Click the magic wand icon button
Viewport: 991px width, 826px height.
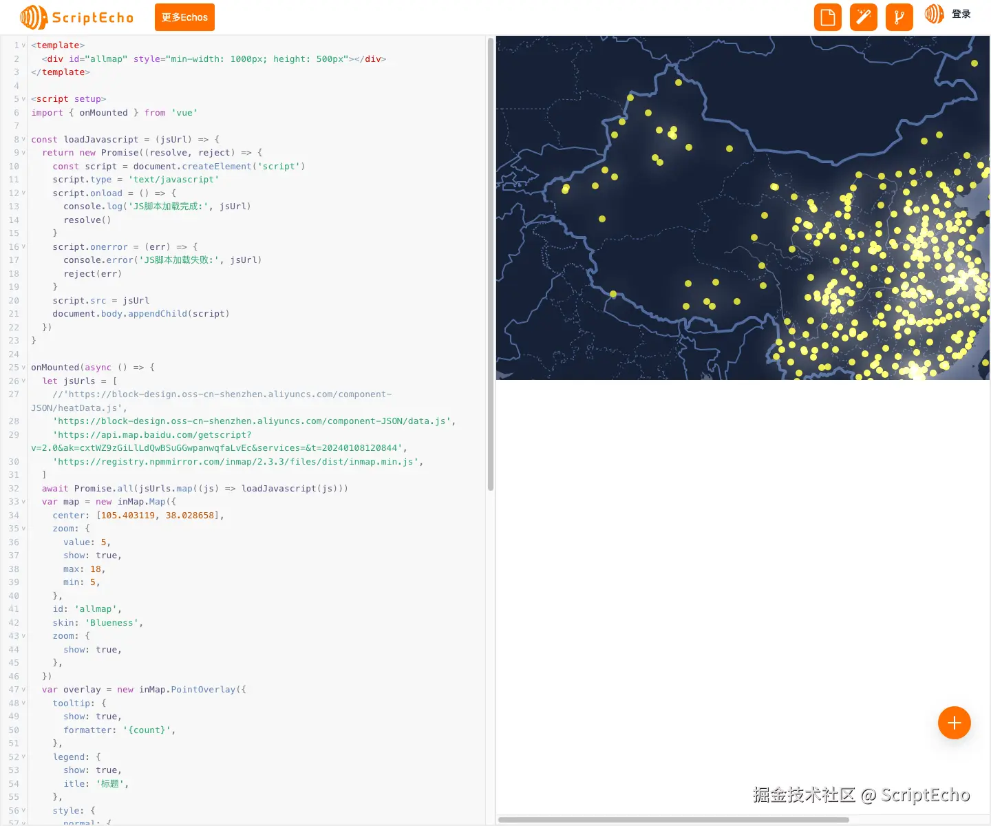[x=864, y=17]
